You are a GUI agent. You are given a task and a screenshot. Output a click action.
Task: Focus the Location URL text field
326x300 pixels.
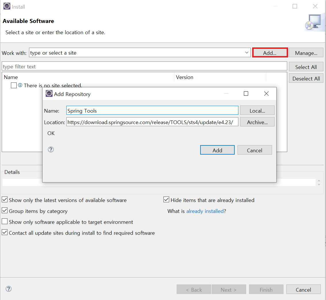pyautogui.click(x=152, y=122)
